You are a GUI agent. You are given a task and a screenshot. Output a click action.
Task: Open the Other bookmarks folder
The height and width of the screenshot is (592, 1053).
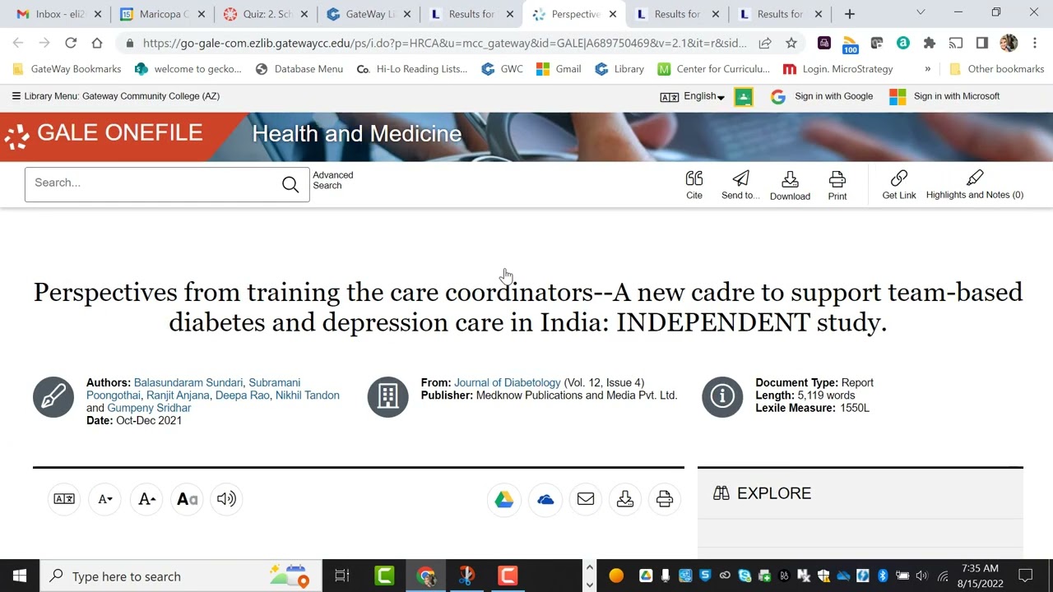[x=996, y=69]
